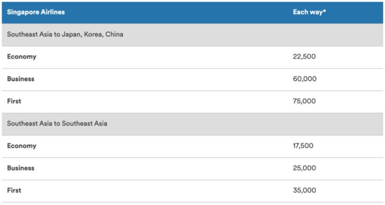Select the 25,000 Business mileage value

point(305,168)
